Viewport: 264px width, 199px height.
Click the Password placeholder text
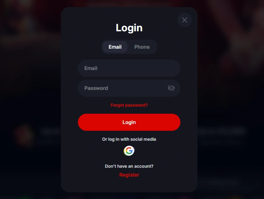pos(96,88)
